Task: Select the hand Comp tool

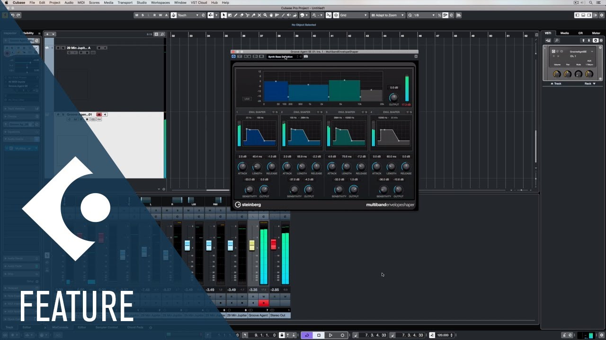Action: (271, 15)
